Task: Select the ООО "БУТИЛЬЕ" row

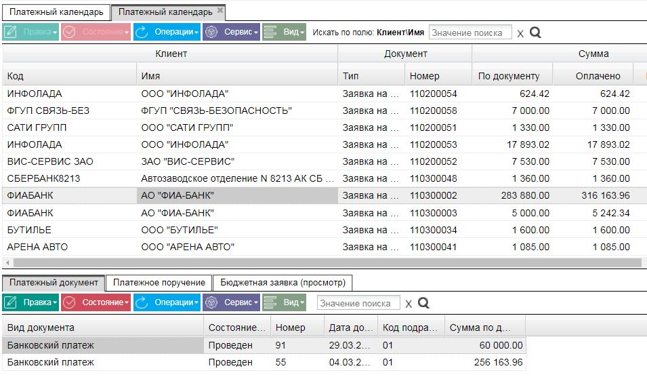Action: pos(324,230)
